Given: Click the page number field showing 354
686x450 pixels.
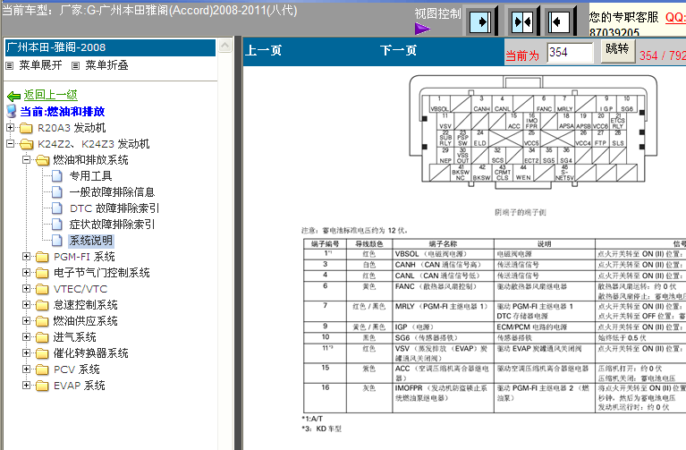Looking at the screenshot, I should click(570, 53).
